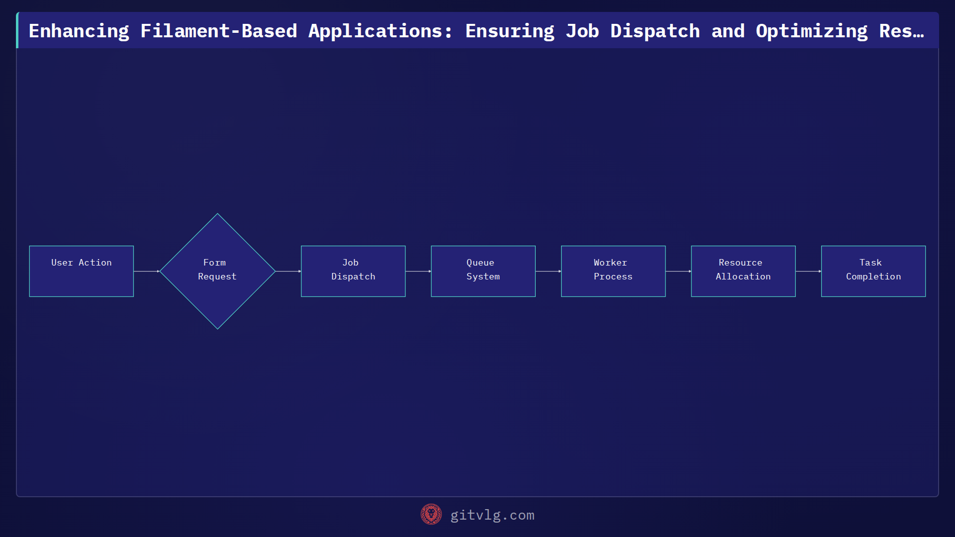Select the Form Request diamond node
Image resolution: width=955 pixels, height=537 pixels.
coord(217,271)
